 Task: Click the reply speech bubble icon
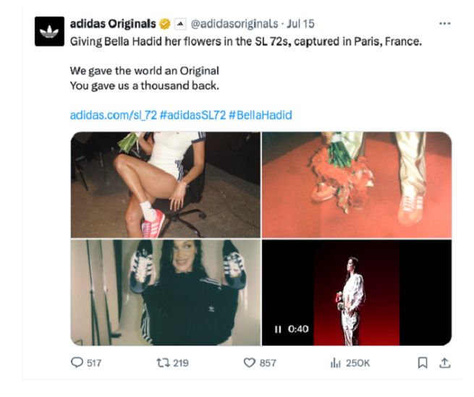point(77,362)
